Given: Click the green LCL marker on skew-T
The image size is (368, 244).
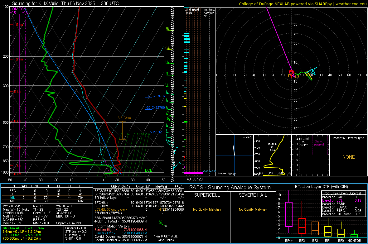Looking at the screenshot, I should [x=148, y=170].
